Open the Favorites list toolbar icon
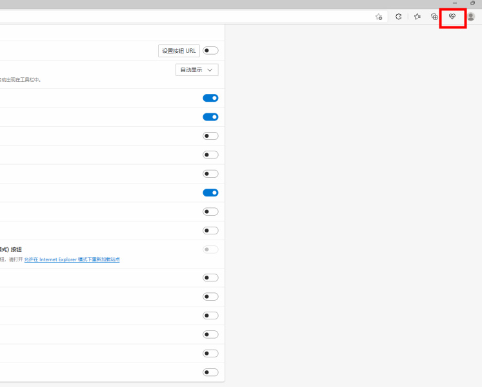482x387 pixels. tap(417, 17)
